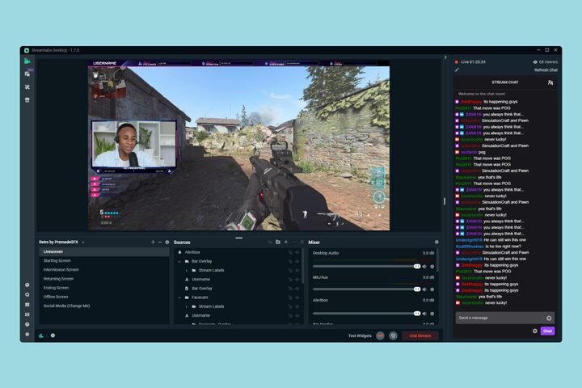Add a new scene with the plus icon
The width and height of the screenshot is (582, 388).
pos(153,242)
